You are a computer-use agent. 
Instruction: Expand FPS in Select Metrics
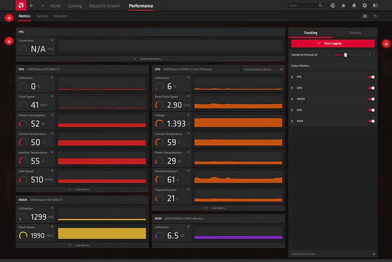pyautogui.click(x=292, y=77)
